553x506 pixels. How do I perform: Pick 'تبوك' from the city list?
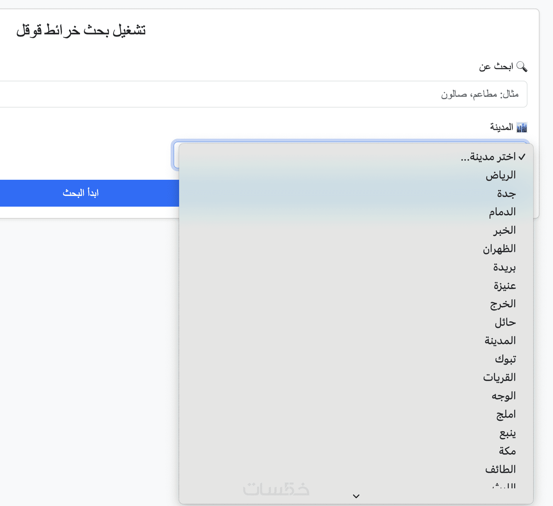click(505, 359)
